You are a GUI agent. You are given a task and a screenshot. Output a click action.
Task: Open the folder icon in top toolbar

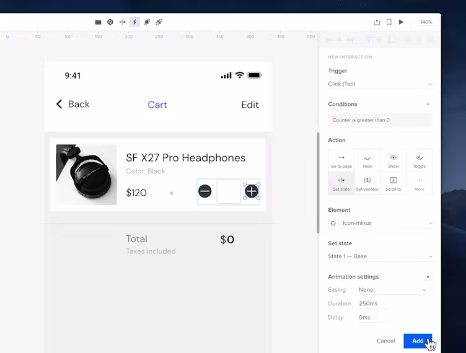click(x=98, y=22)
